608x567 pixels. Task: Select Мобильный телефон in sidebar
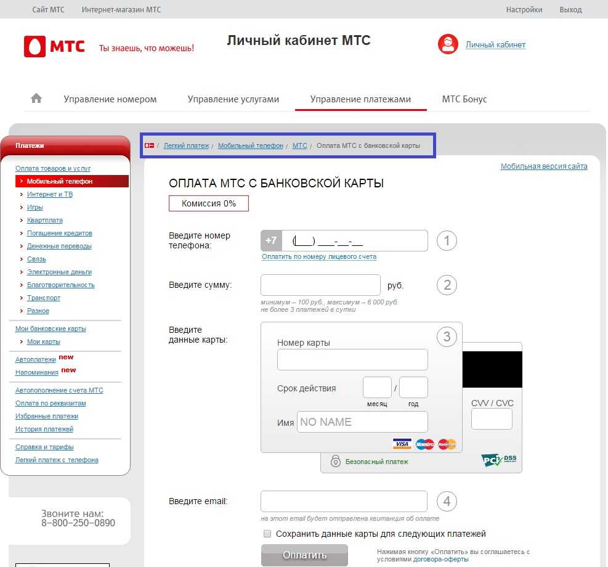(x=71, y=181)
